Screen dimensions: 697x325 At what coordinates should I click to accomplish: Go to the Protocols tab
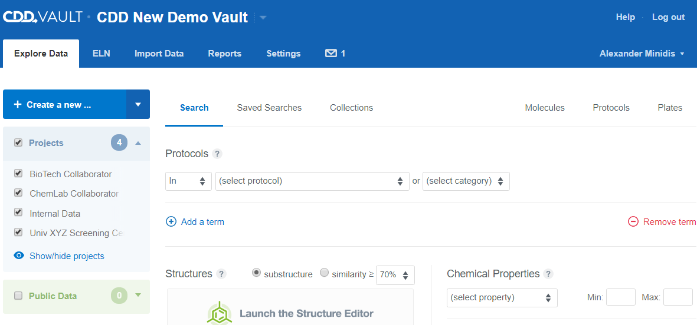tap(611, 108)
